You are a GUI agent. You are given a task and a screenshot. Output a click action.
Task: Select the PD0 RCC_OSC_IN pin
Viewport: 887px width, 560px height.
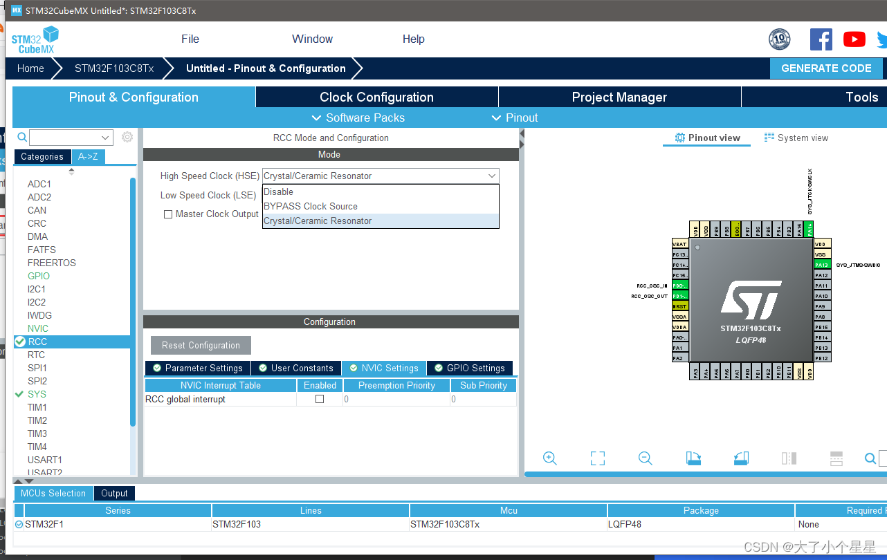pos(680,286)
